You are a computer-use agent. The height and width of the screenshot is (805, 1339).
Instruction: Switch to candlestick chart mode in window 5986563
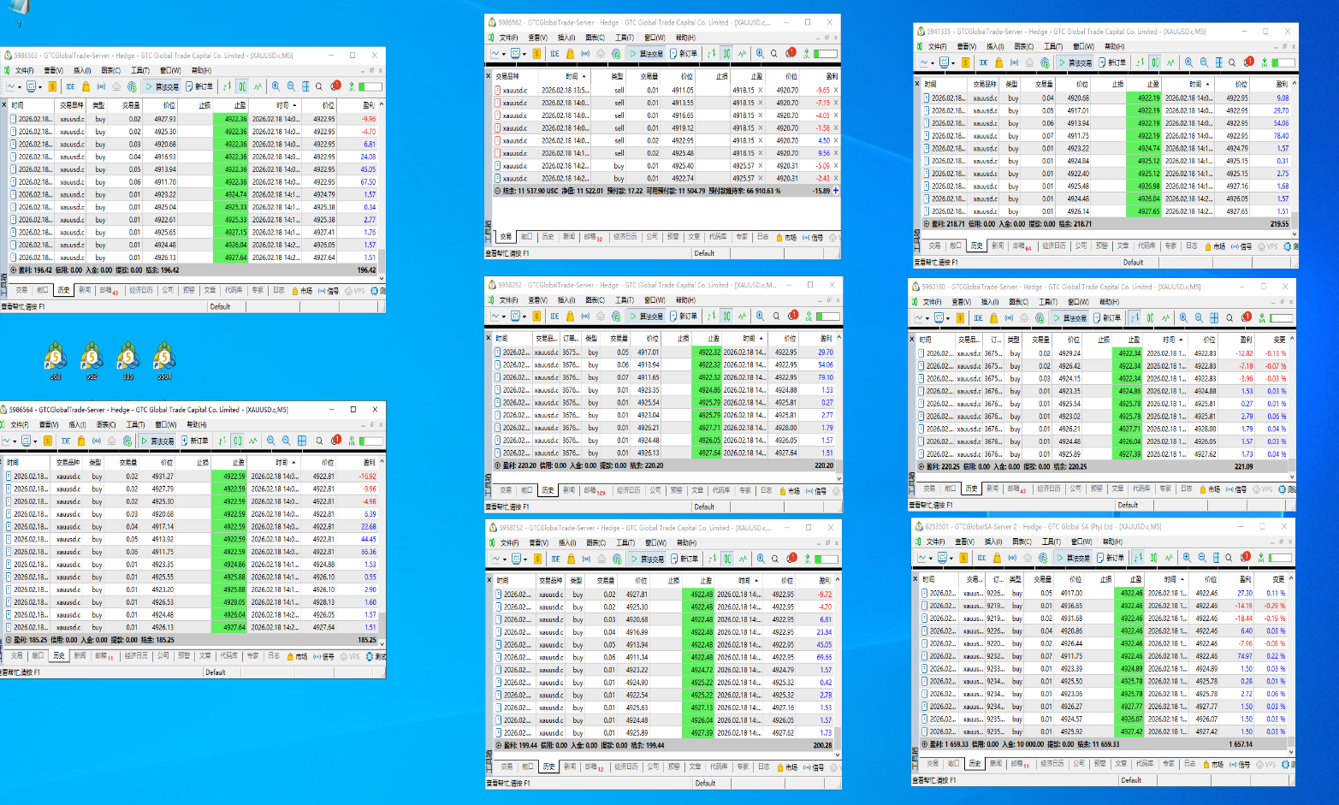[x=243, y=86]
